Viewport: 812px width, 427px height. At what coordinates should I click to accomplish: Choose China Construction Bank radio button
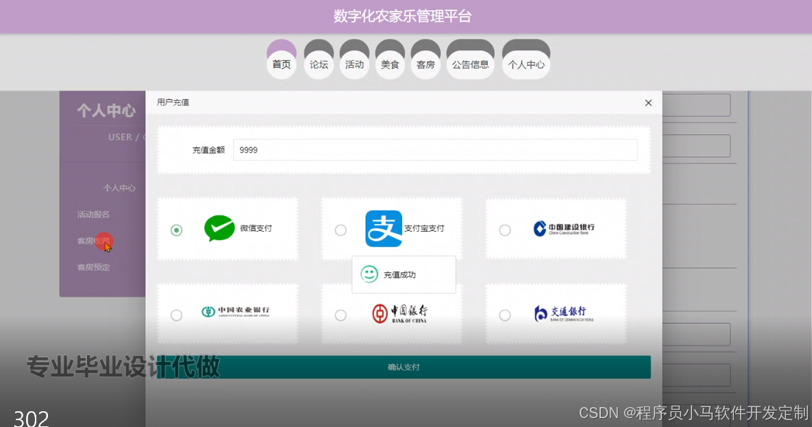[x=505, y=230]
